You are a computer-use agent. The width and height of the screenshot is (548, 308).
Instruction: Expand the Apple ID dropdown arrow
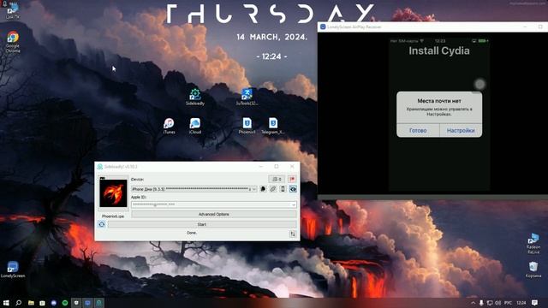coord(293,204)
